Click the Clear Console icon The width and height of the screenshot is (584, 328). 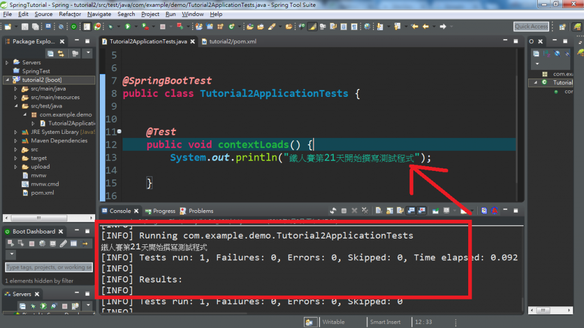(x=379, y=211)
